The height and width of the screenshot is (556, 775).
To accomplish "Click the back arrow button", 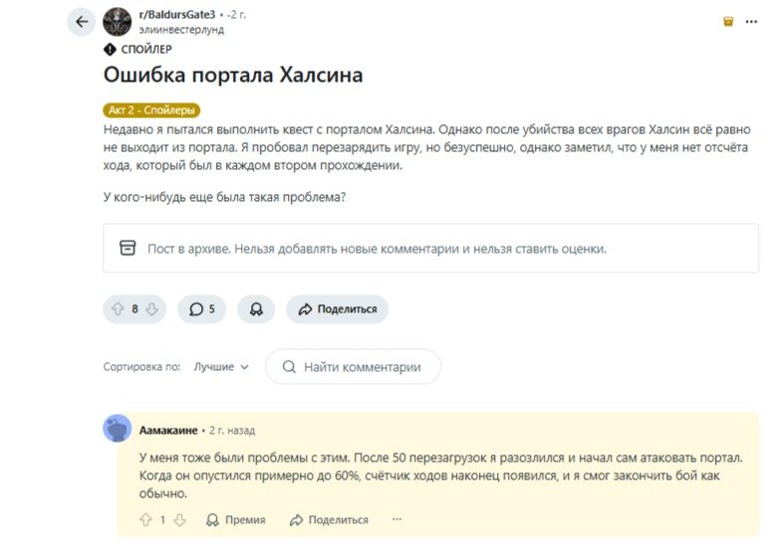I will 82,22.
